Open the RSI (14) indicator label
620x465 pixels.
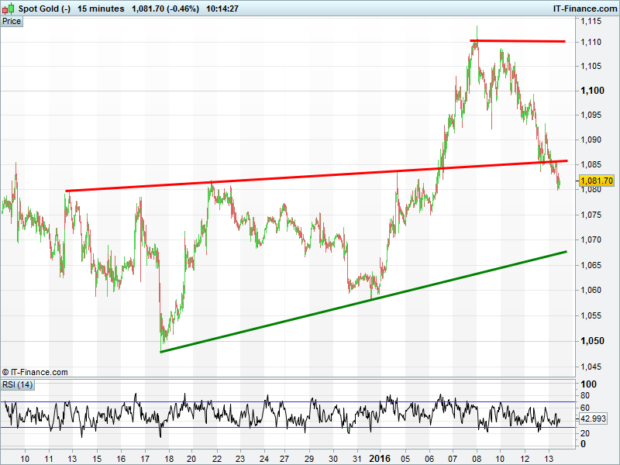click(18, 385)
